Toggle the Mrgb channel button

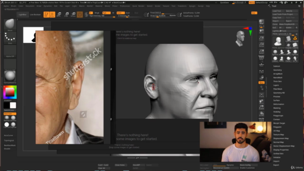pyautogui.click(x=97, y=13)
